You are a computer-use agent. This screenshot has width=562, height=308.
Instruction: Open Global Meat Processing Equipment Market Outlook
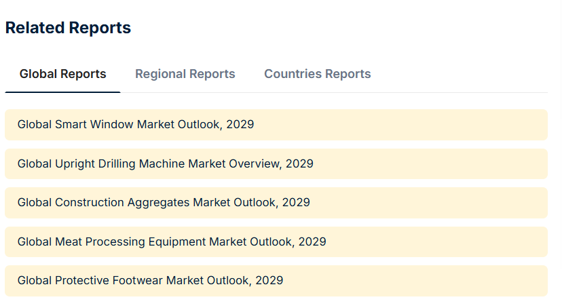pyautogui.click(x=172, y=242)
